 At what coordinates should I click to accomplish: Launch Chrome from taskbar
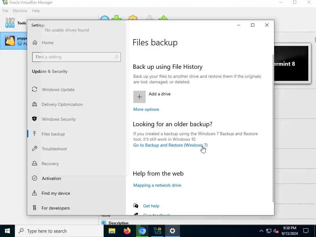[142, 231]
